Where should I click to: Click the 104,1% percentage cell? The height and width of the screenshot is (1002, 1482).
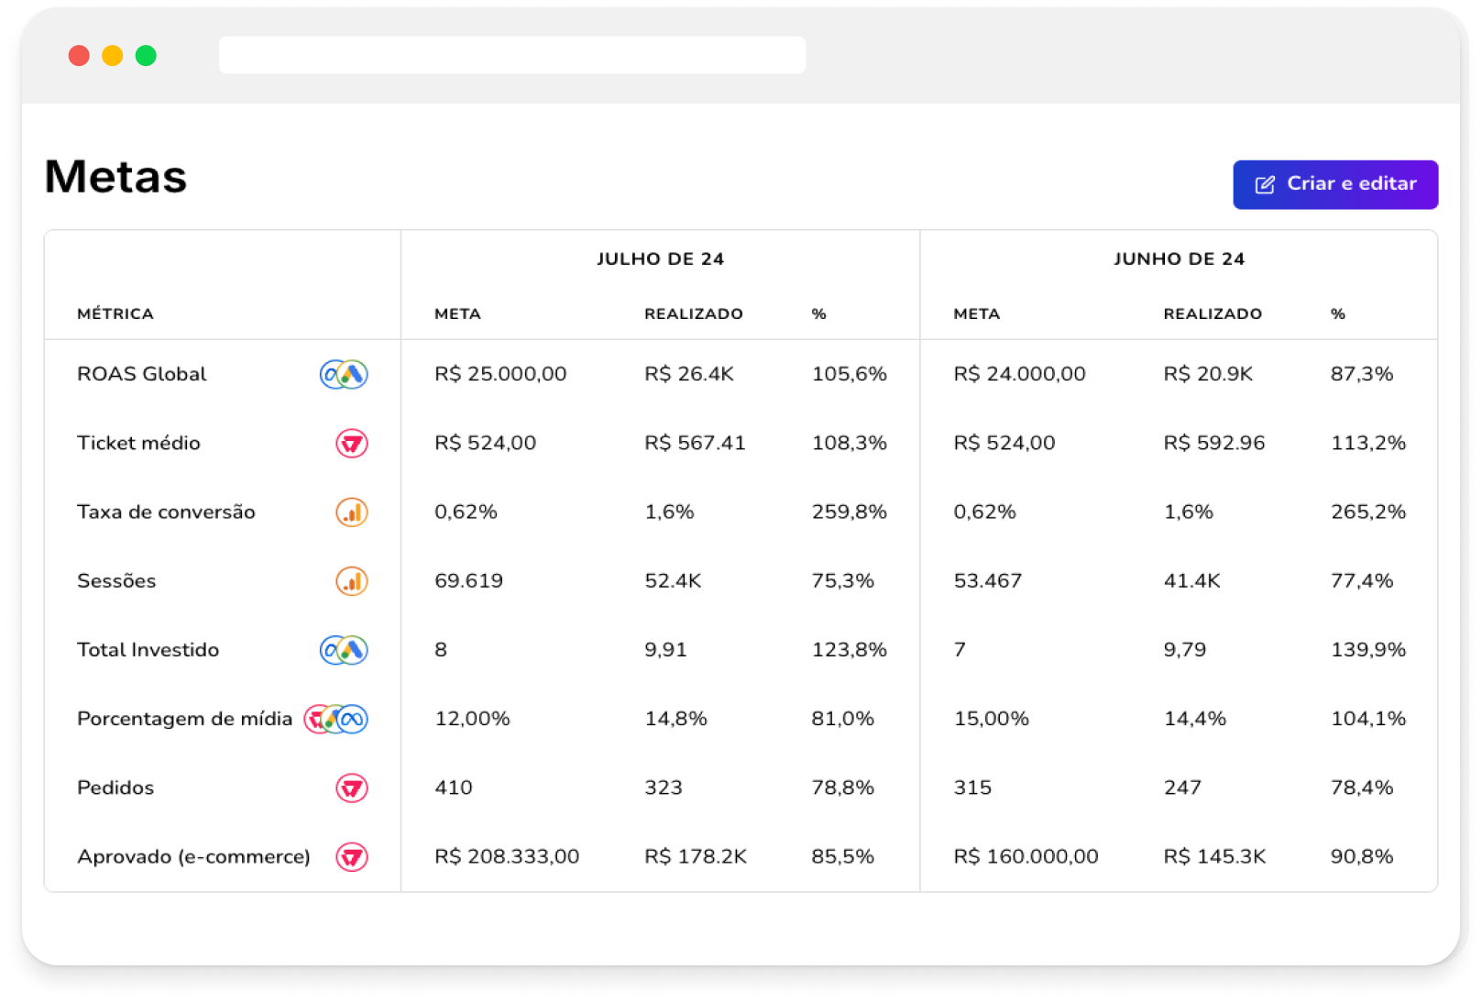tap(1368, 719)
